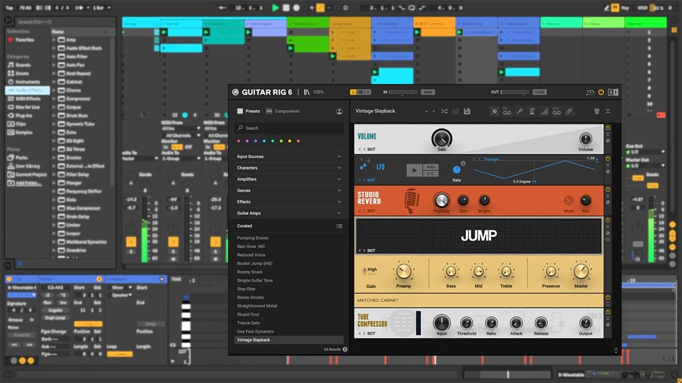The height and width of the screenshot is (383, 682).
Task: Click the Studio Reverb microphone icon
Action: coord(412,200)
